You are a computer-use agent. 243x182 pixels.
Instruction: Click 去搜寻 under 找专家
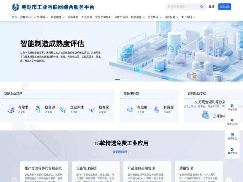[103, 112]
